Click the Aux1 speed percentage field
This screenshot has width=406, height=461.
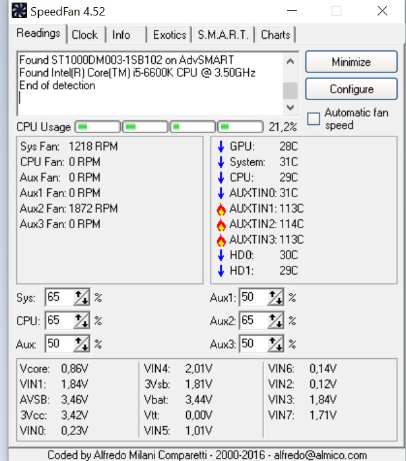pos(253,297)
